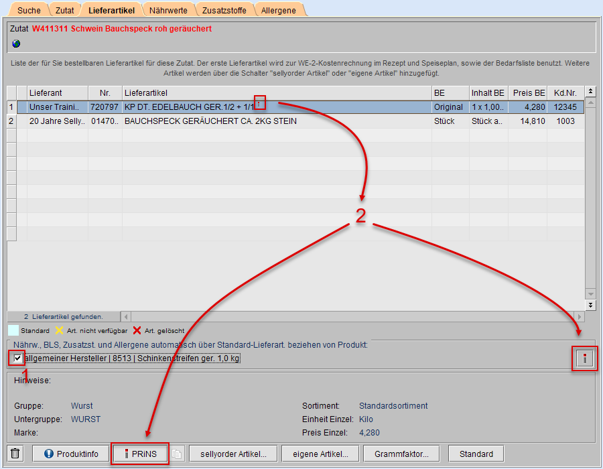Open the Allergene tab
Image resolution: width=603 pixels, height=469 pixels.
[x=280, y=10]
